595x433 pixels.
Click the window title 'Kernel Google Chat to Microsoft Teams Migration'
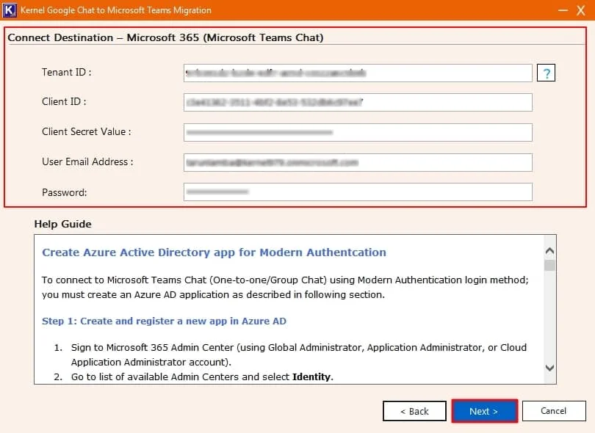116,10
